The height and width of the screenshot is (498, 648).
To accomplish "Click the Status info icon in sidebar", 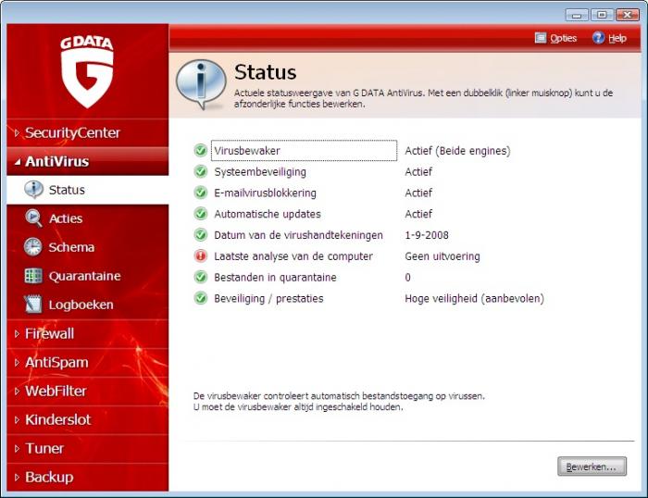I will pyautogui.click(x=33, y=190).
